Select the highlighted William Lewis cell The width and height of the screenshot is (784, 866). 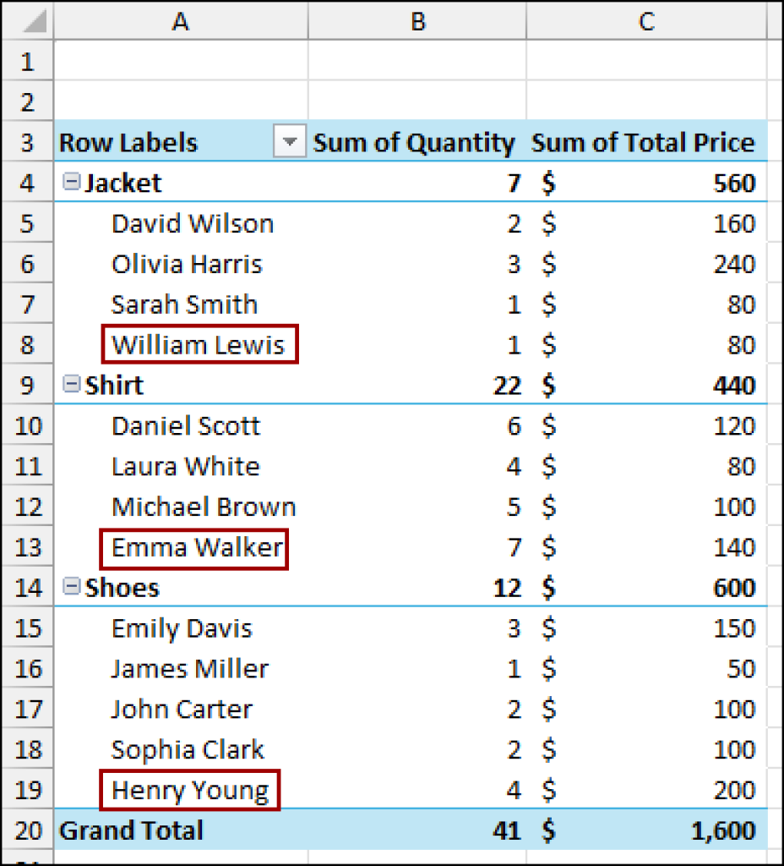tap(199, 343)
